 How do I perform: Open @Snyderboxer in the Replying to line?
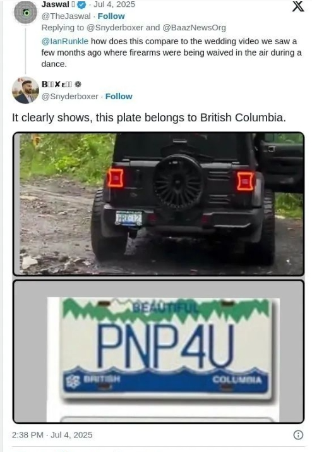[115, 28]
